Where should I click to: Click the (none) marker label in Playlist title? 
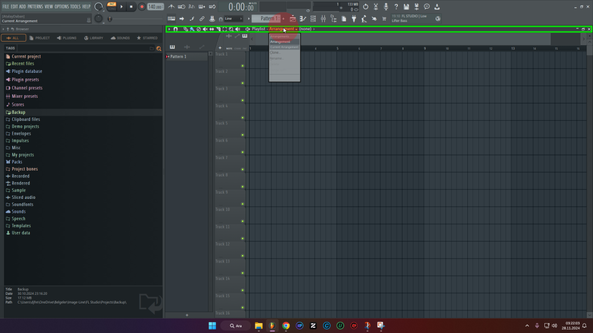click(305, 29)
